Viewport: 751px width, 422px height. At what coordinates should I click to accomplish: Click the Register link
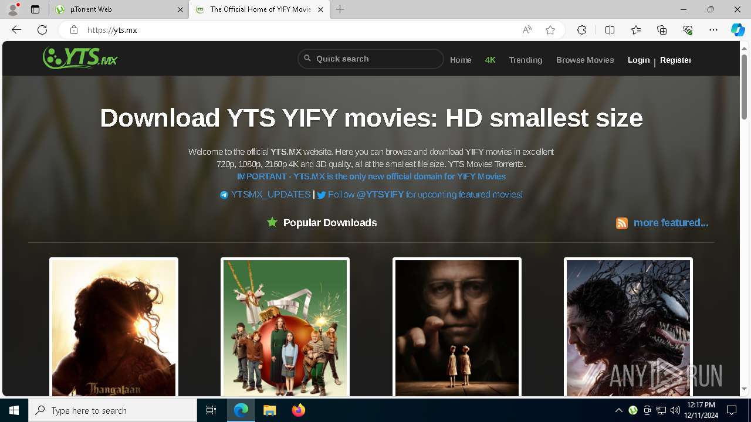coord(675,60)
